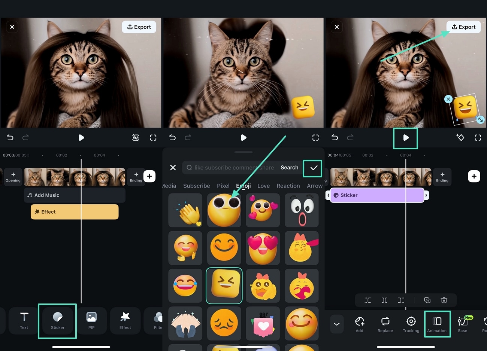Image resolution: width=487 pixels, height=351 pixels.
Task: Close the right panel editor with X
Action: 336,27
